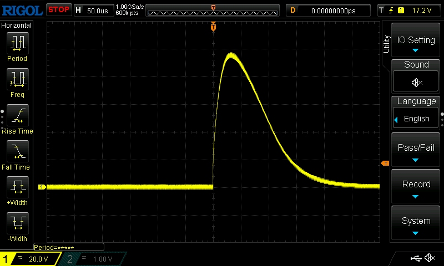
Task: Open the Record menu item
Action: tap(416, 188)
